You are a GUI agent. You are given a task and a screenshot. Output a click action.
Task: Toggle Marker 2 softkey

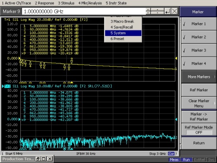199,37
